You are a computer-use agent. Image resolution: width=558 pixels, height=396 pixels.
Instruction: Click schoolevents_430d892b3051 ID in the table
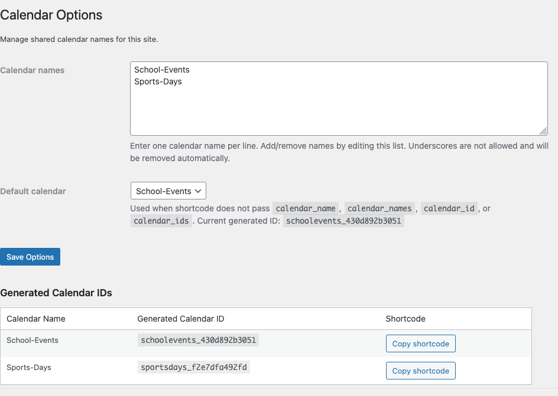pyautogui.click(x=199, y=341)
